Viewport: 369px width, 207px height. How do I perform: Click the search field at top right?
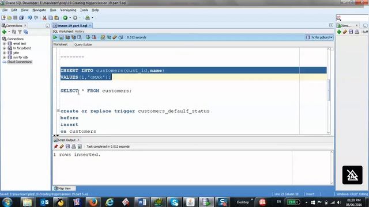click(x=352, y=18)
